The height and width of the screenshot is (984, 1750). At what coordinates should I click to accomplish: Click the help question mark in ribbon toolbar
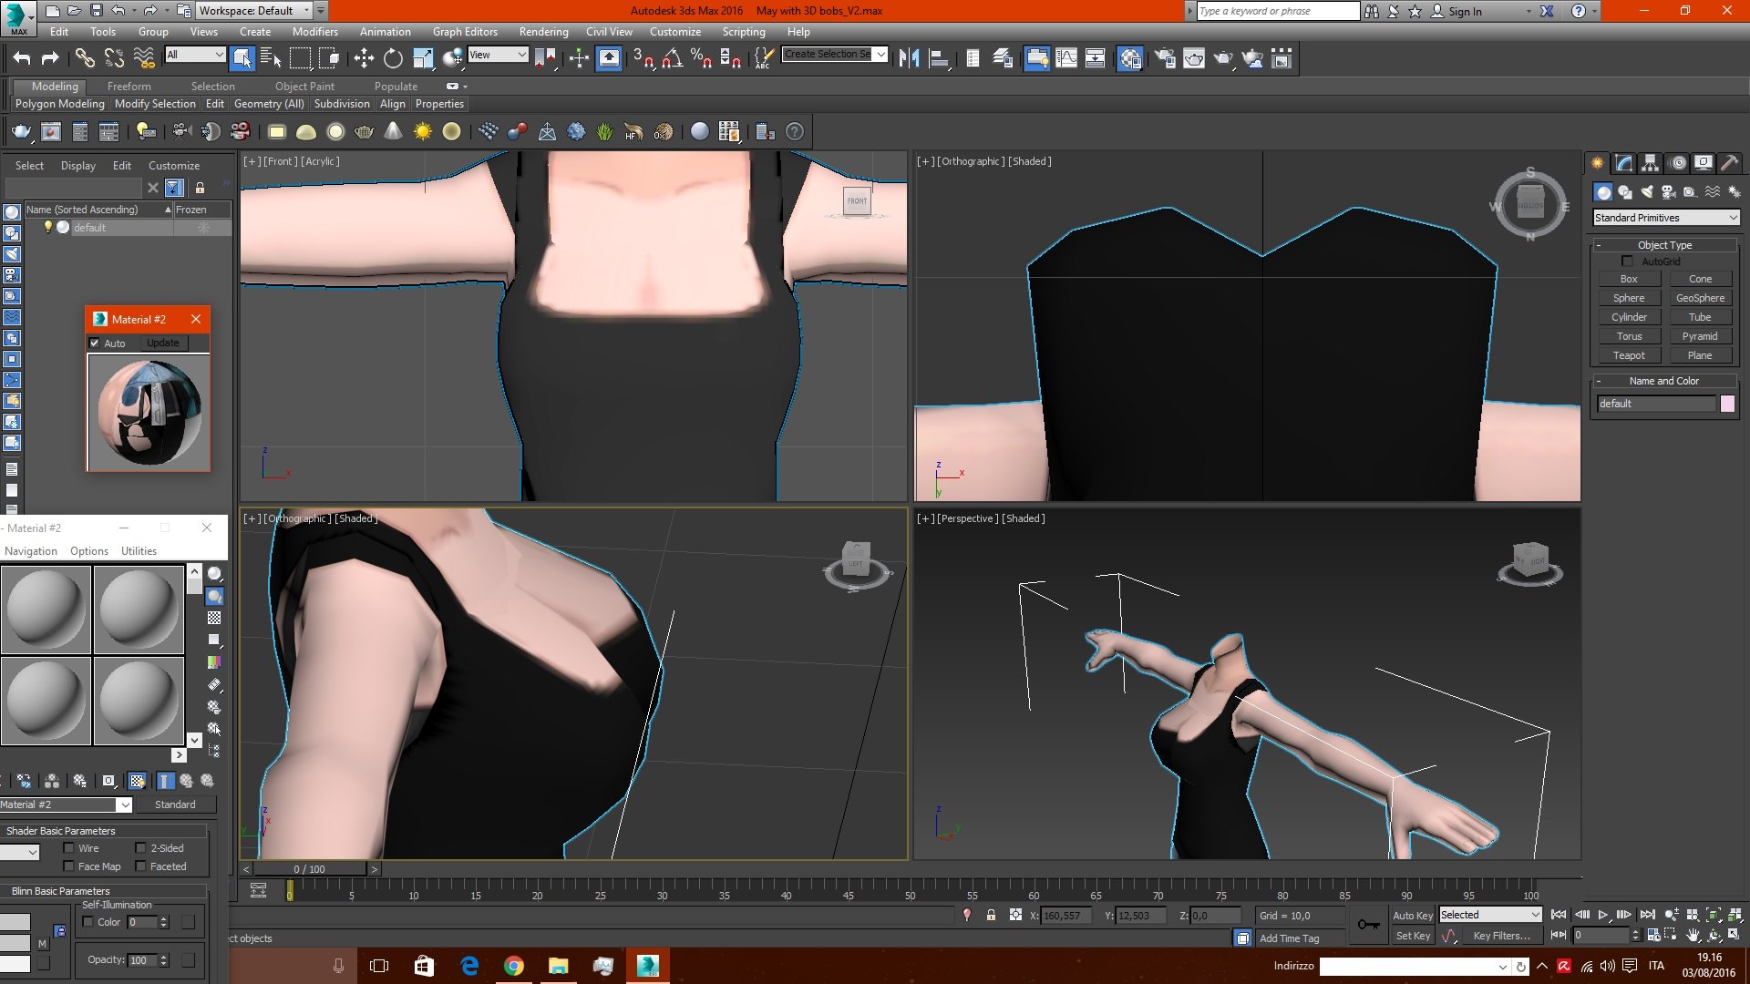(795, 132)
